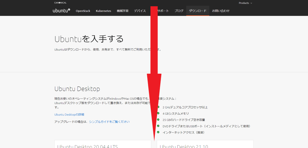Click green check beside インターネットアクセス（推奨）
This screenshot has height=148, width=308.
(158, 132)
